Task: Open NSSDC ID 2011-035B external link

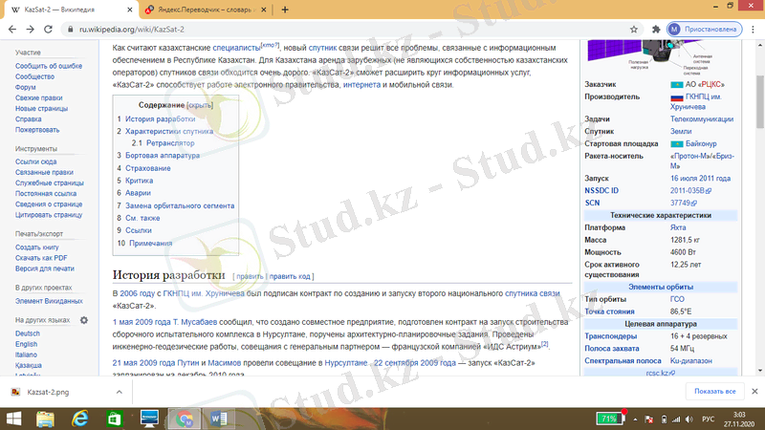Action: pyautogui.click(x=690, y=190)
